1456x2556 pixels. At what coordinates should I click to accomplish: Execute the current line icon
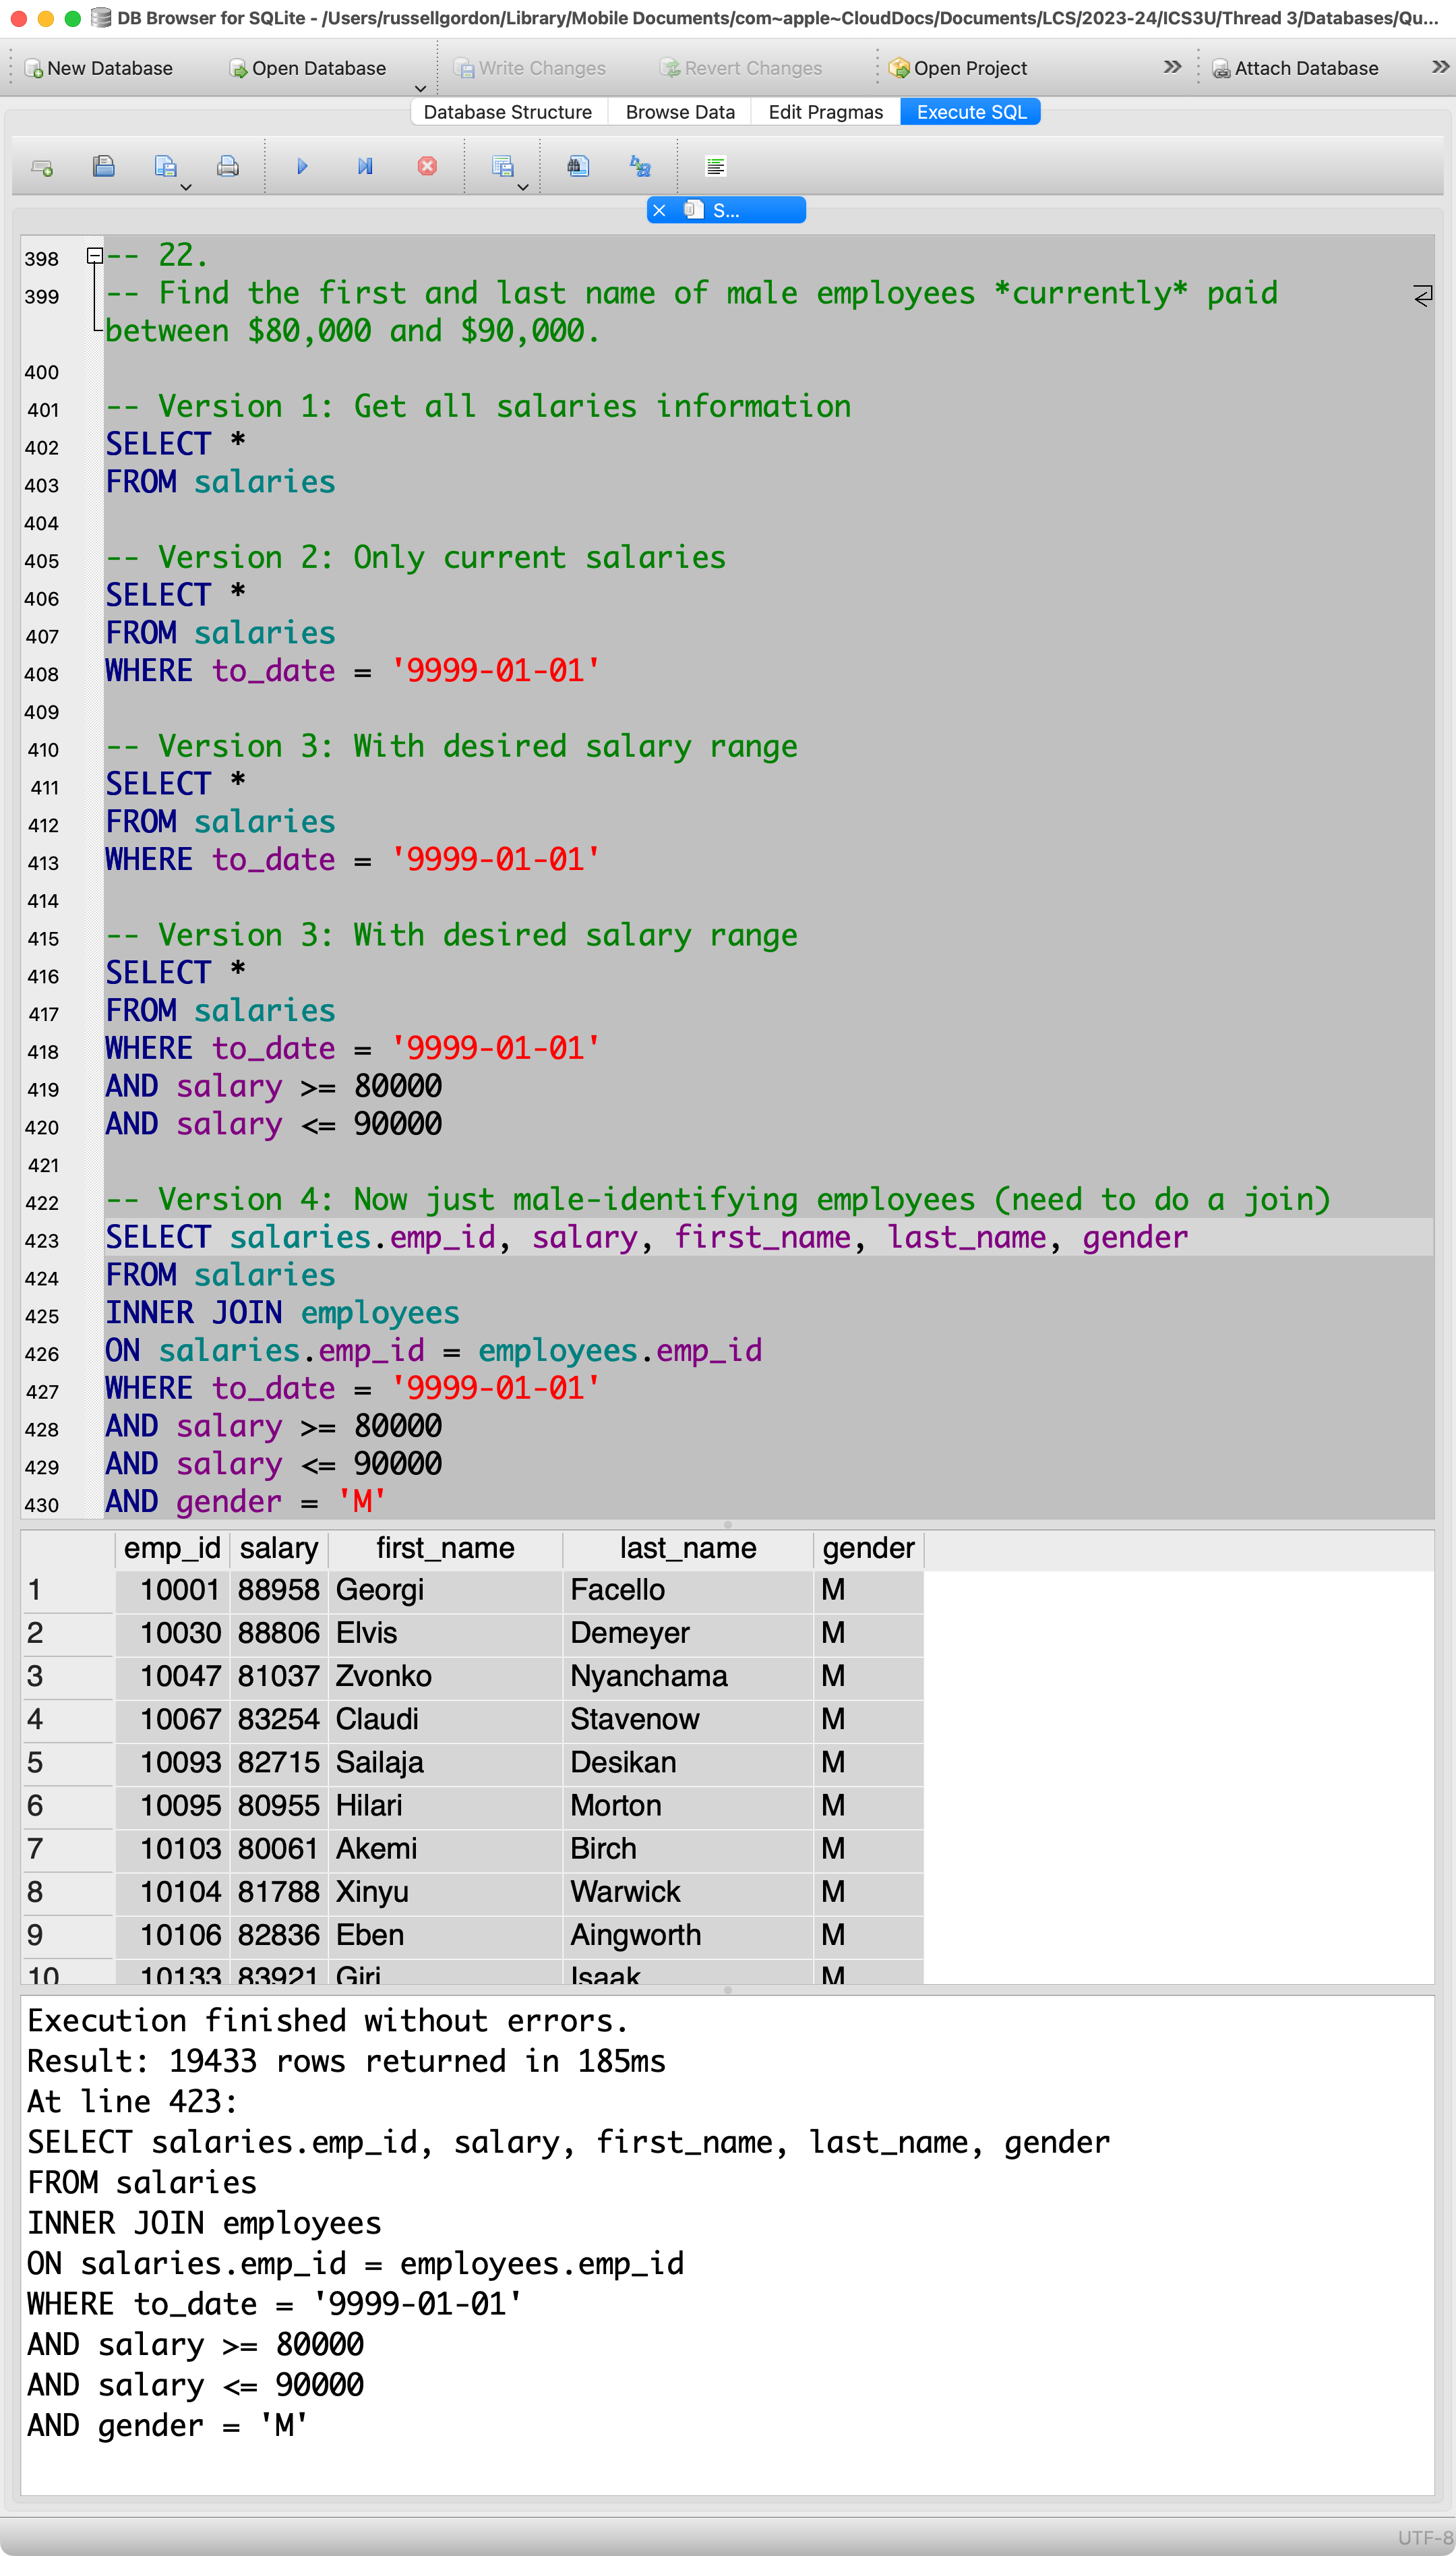click(x=365, y=167)
